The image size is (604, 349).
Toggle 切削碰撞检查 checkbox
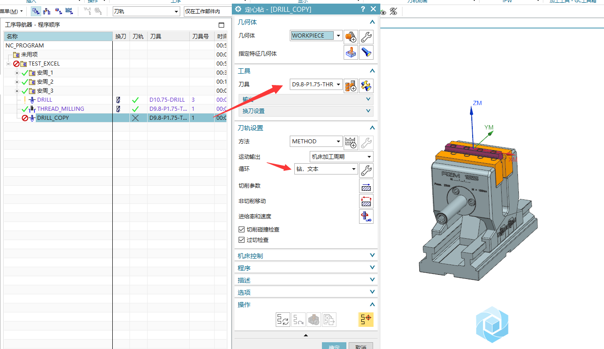(x=241, y=229)
